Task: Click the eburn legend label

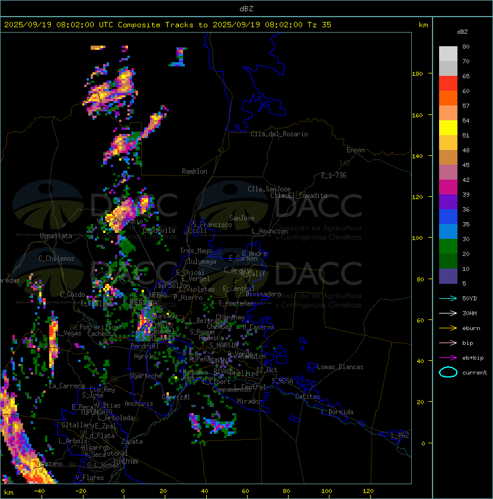Action: pos(471,328)
